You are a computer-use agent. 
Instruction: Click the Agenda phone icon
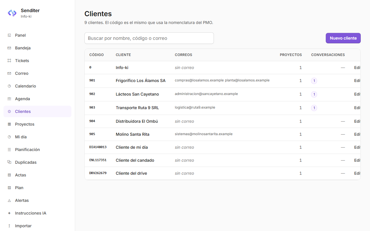(9, 99)
